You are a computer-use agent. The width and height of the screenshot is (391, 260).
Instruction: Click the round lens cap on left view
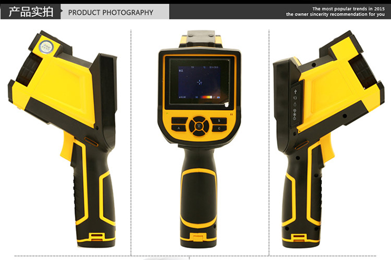[x=46, y=46]
